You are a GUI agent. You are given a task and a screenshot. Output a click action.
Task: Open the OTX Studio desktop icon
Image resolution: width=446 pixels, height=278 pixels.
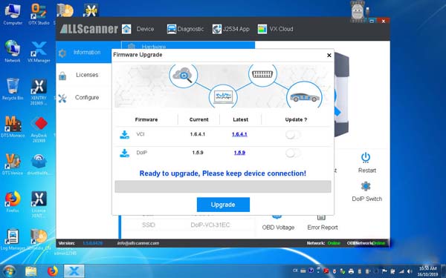[39, 14]
